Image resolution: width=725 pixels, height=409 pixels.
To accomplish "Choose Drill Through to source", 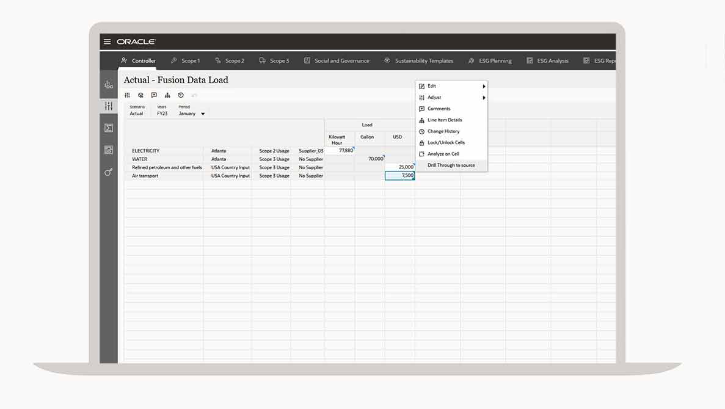I will (451, 165).
